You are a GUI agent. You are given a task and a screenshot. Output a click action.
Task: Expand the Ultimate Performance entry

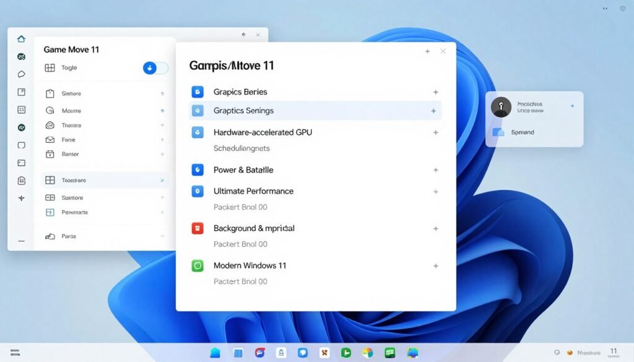pyautogui.click(x=435, y=191)
